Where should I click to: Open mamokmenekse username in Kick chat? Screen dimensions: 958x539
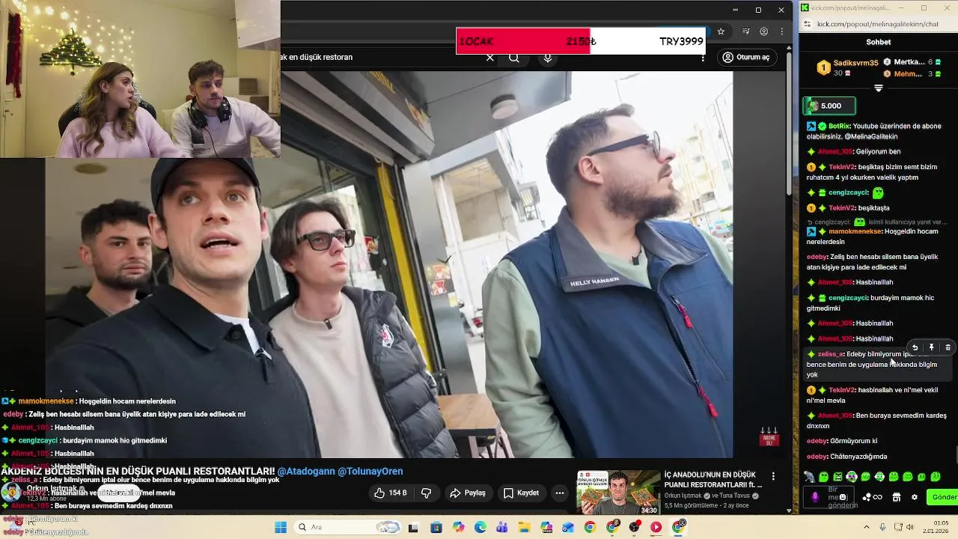coord(855,231)
